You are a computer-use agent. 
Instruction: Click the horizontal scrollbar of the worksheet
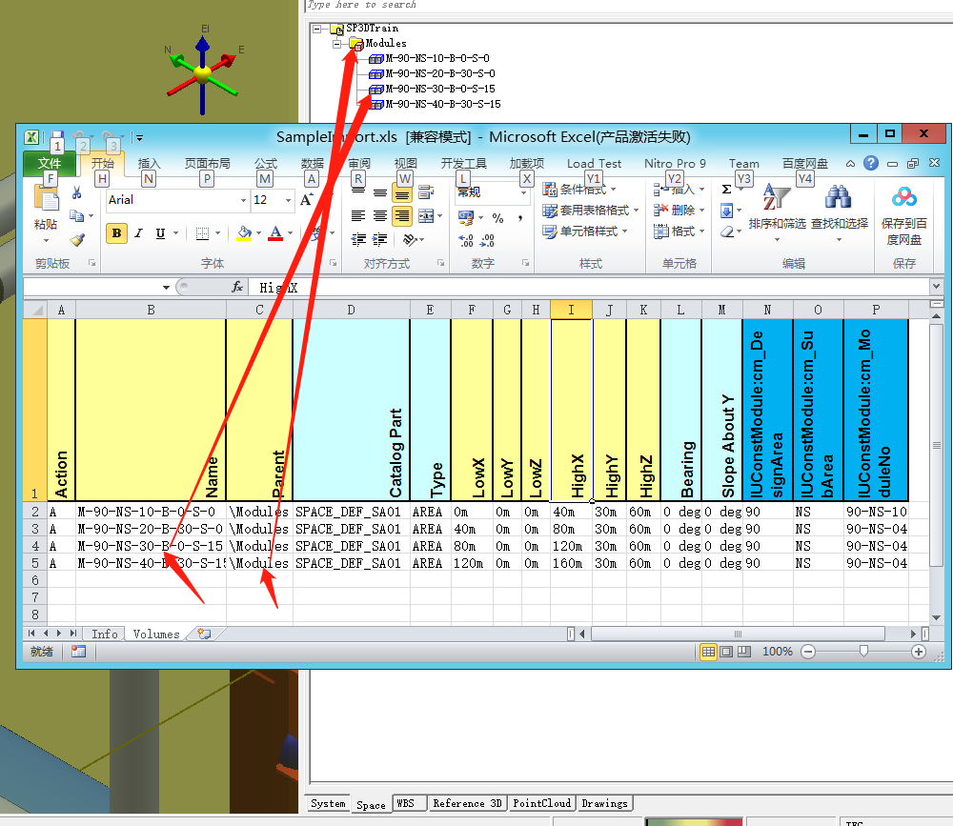738,634
